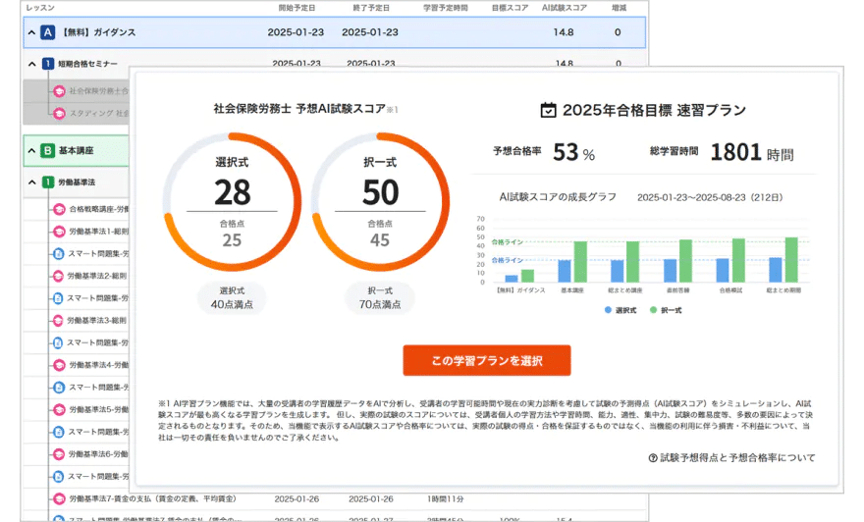Click the 選択式 score circular gauge
Image resolution: width=864 pixels, height=522 pixels.
[232, 201]
